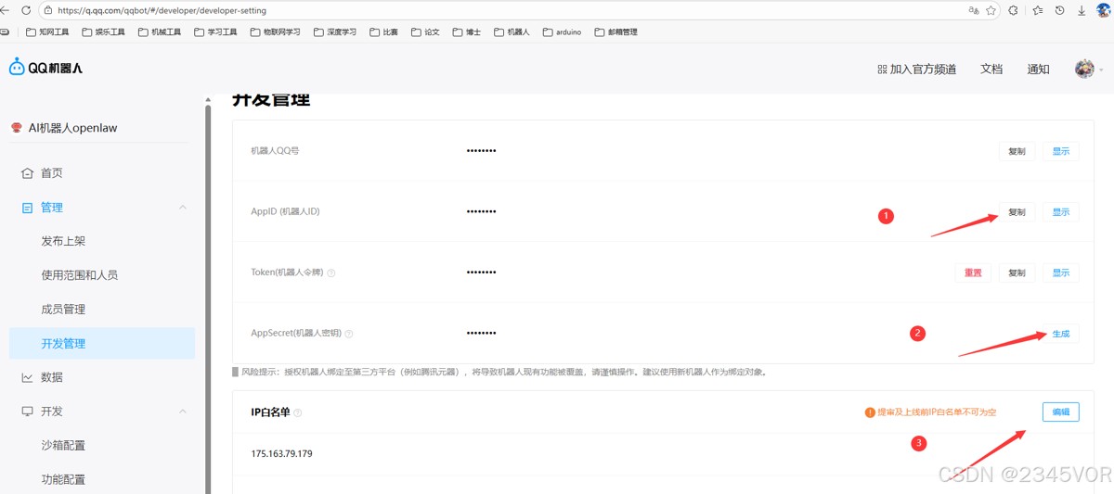Screen dimensions: 1114x494
Task: Click the IP白名单 help question icon
Action: [298, 412]
